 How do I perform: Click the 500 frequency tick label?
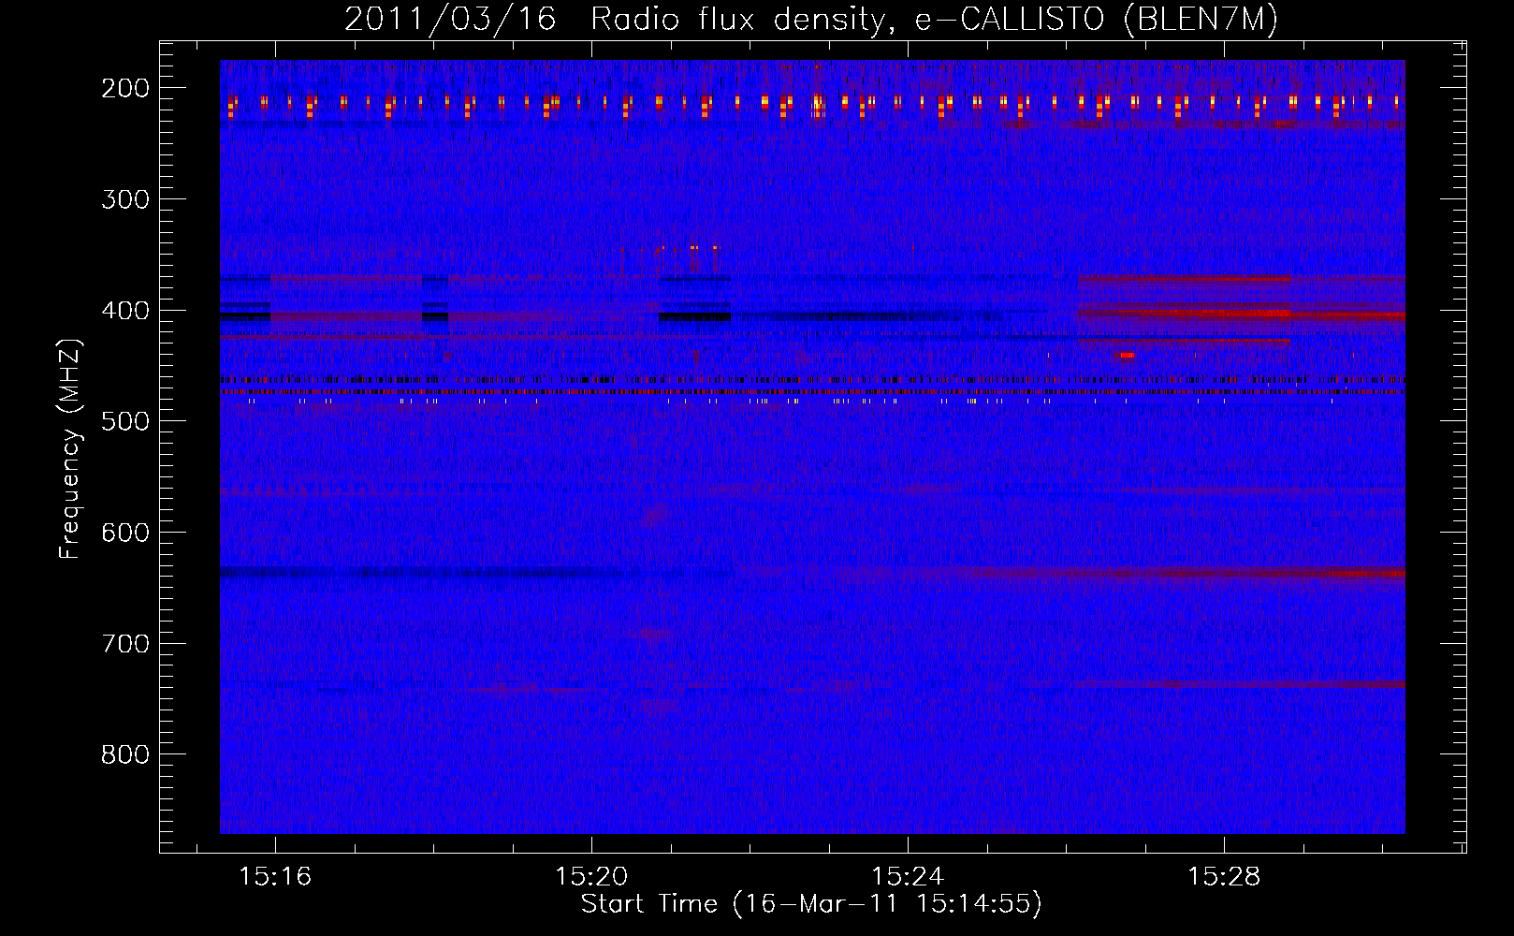125,421
